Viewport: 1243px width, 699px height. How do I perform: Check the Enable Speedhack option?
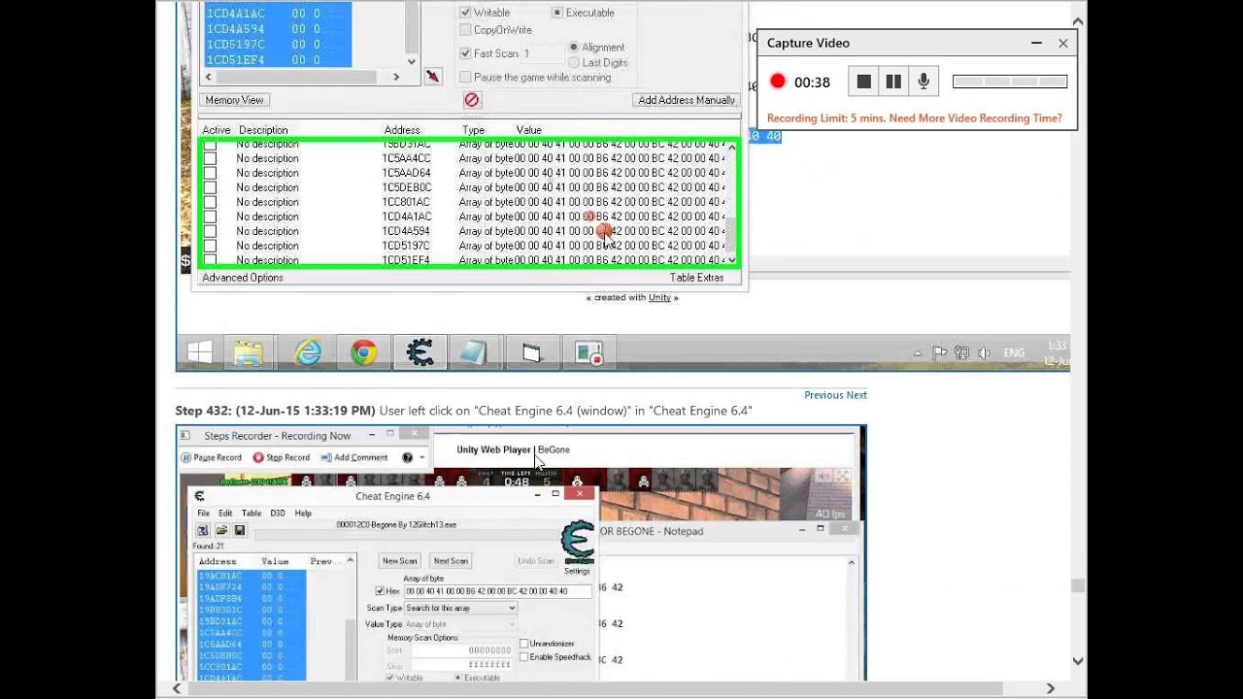click(x=524, y=656)
